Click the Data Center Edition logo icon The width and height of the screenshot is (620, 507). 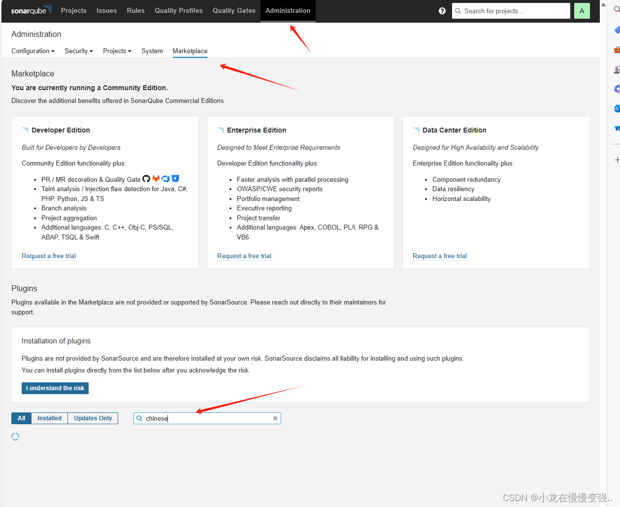pyautogui.click(x=417, y=130)
